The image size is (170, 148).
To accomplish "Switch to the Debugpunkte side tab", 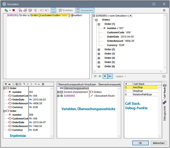I will (164, 112).
